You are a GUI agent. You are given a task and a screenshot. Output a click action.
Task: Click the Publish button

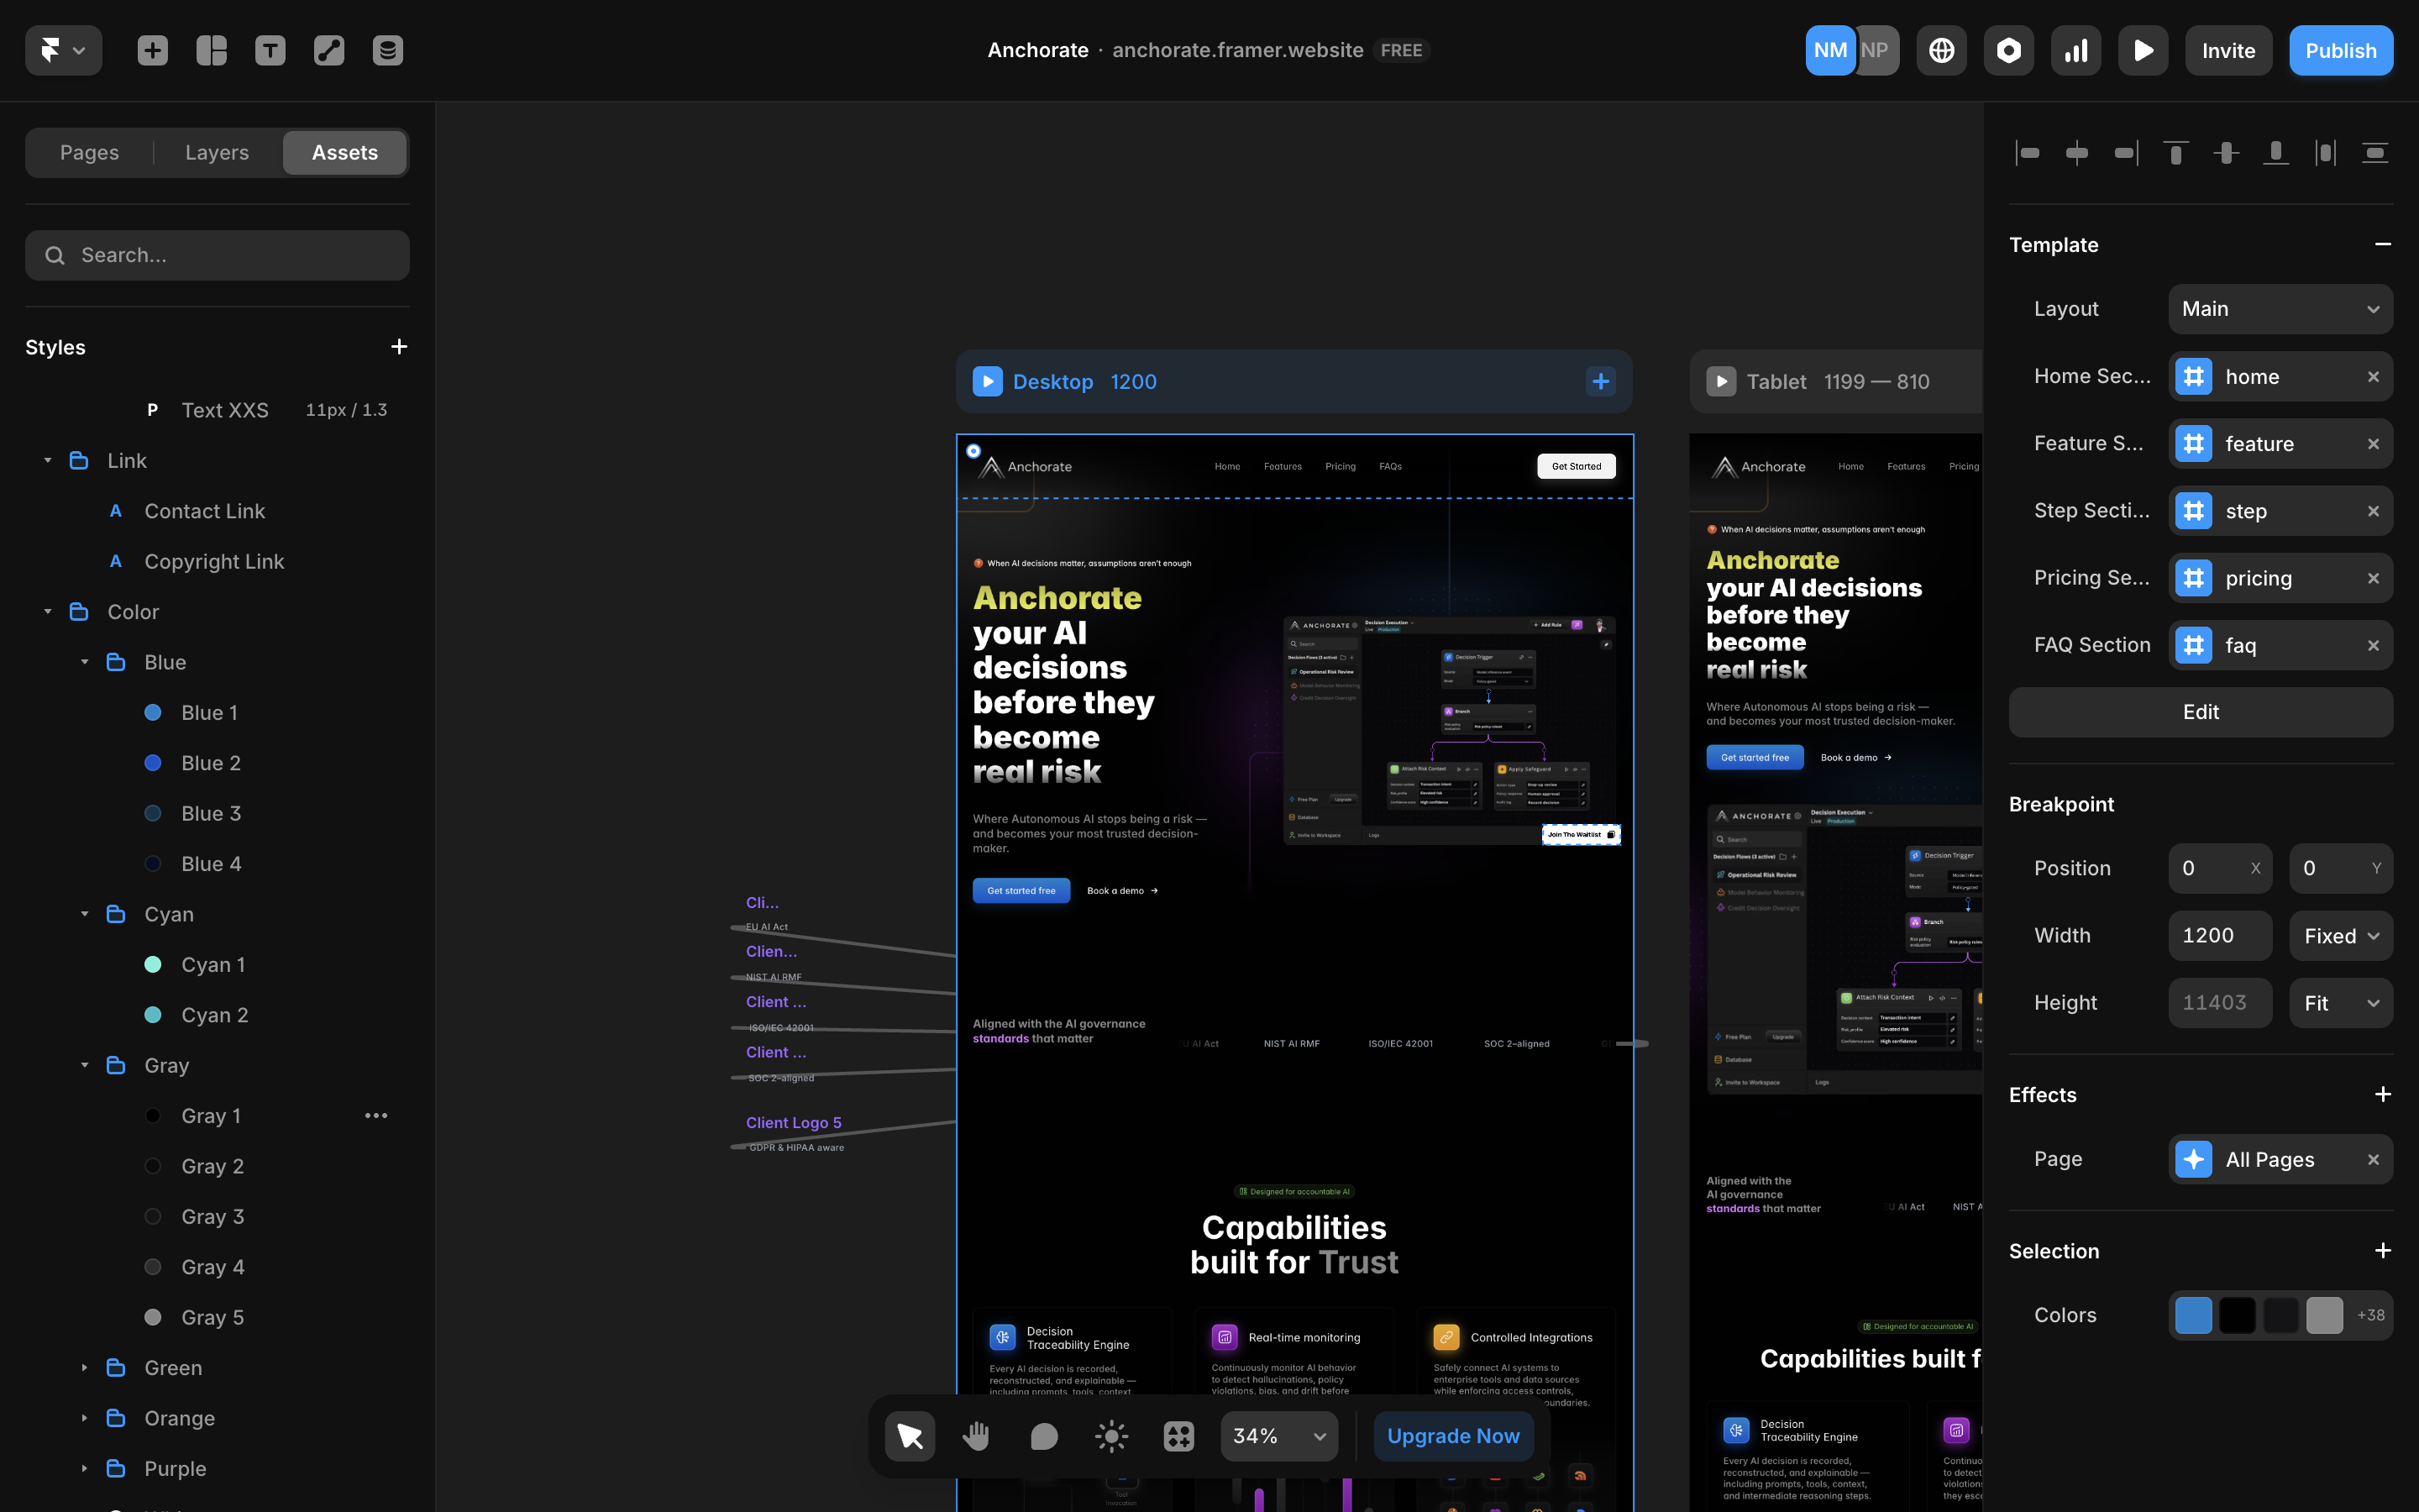(x=2340, y=50)
